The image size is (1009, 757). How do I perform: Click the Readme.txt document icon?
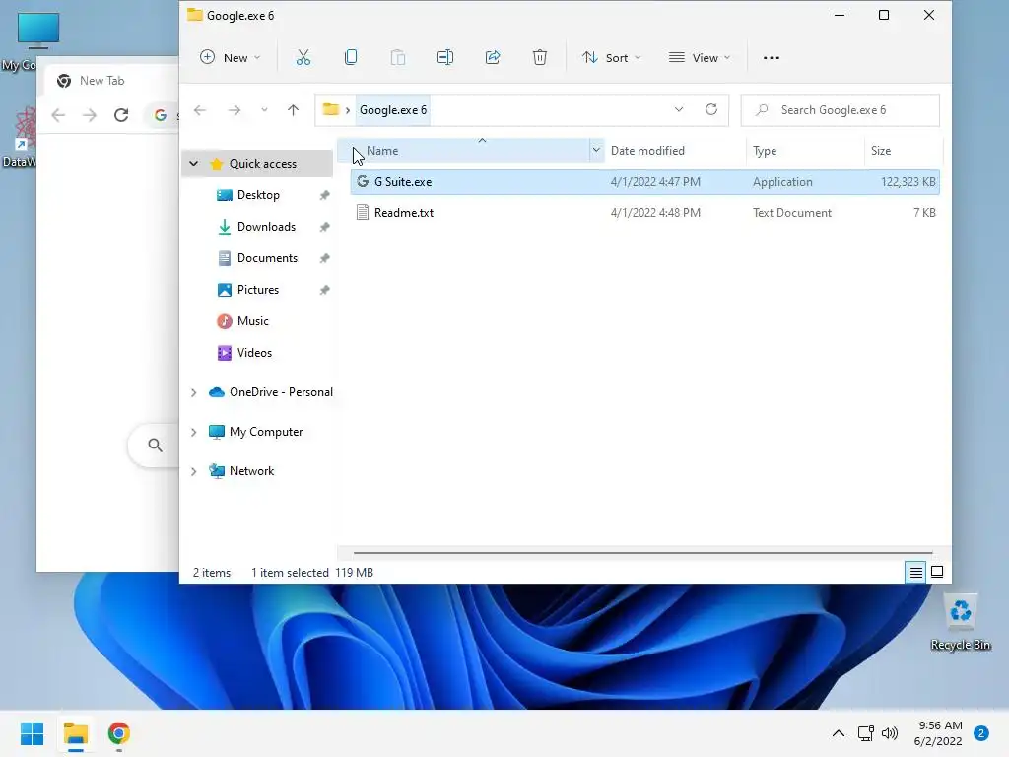[363, 213]
